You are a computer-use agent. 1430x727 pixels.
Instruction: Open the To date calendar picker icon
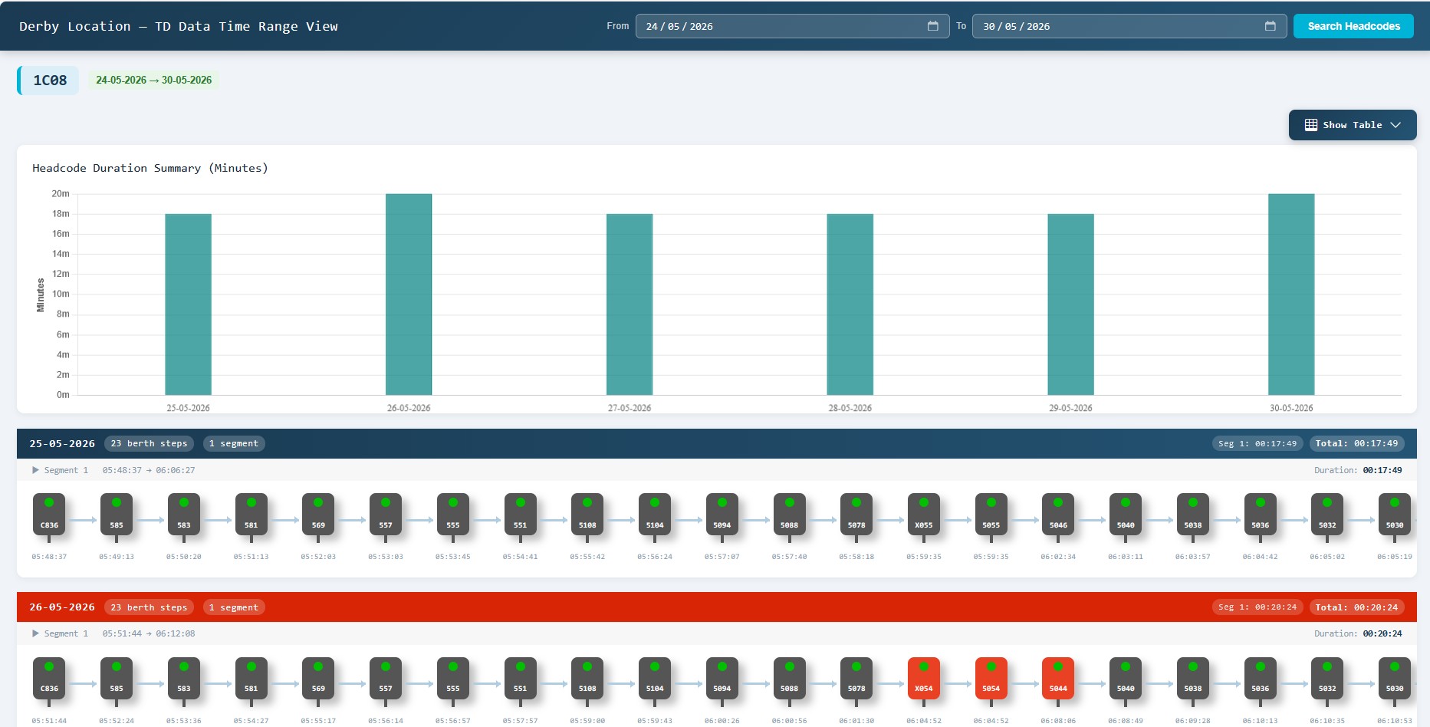pos(1270,26)
